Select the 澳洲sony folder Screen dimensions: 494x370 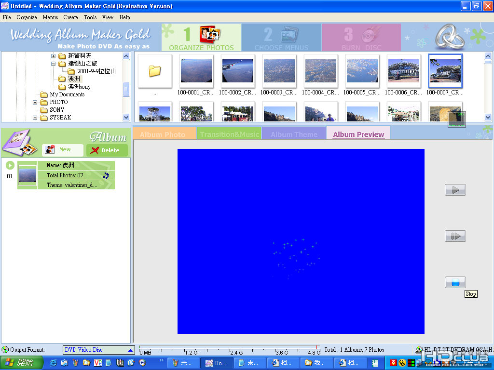pos(80,87)
